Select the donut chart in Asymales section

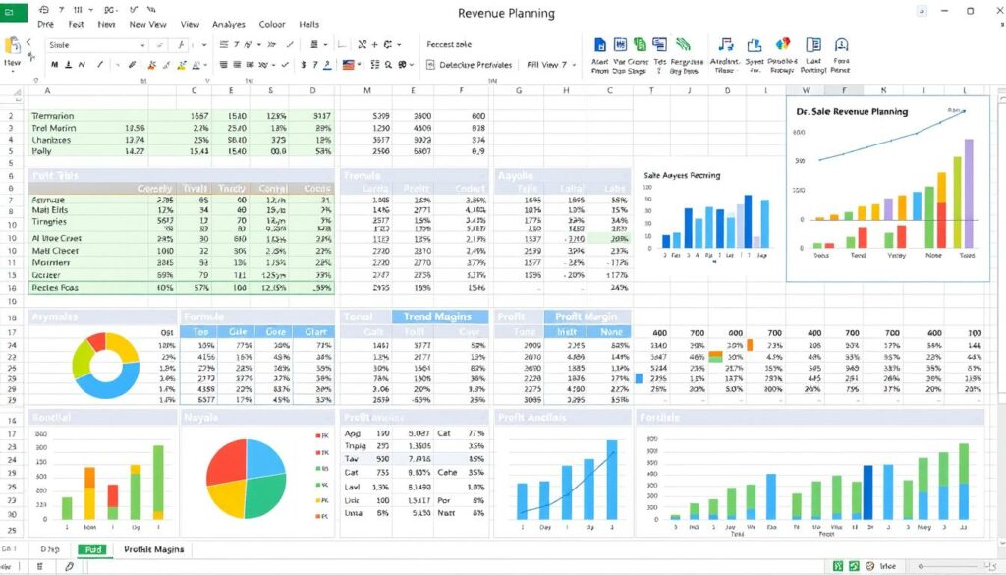click(106, 366)
